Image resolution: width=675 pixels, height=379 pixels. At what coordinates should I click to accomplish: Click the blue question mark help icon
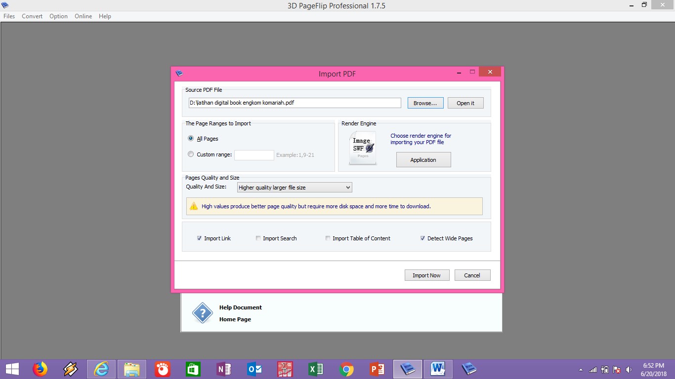coord(202,313)
